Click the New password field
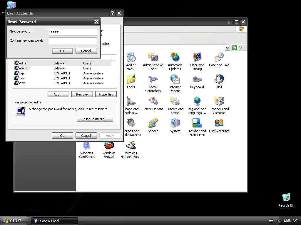 click(73, 32)
